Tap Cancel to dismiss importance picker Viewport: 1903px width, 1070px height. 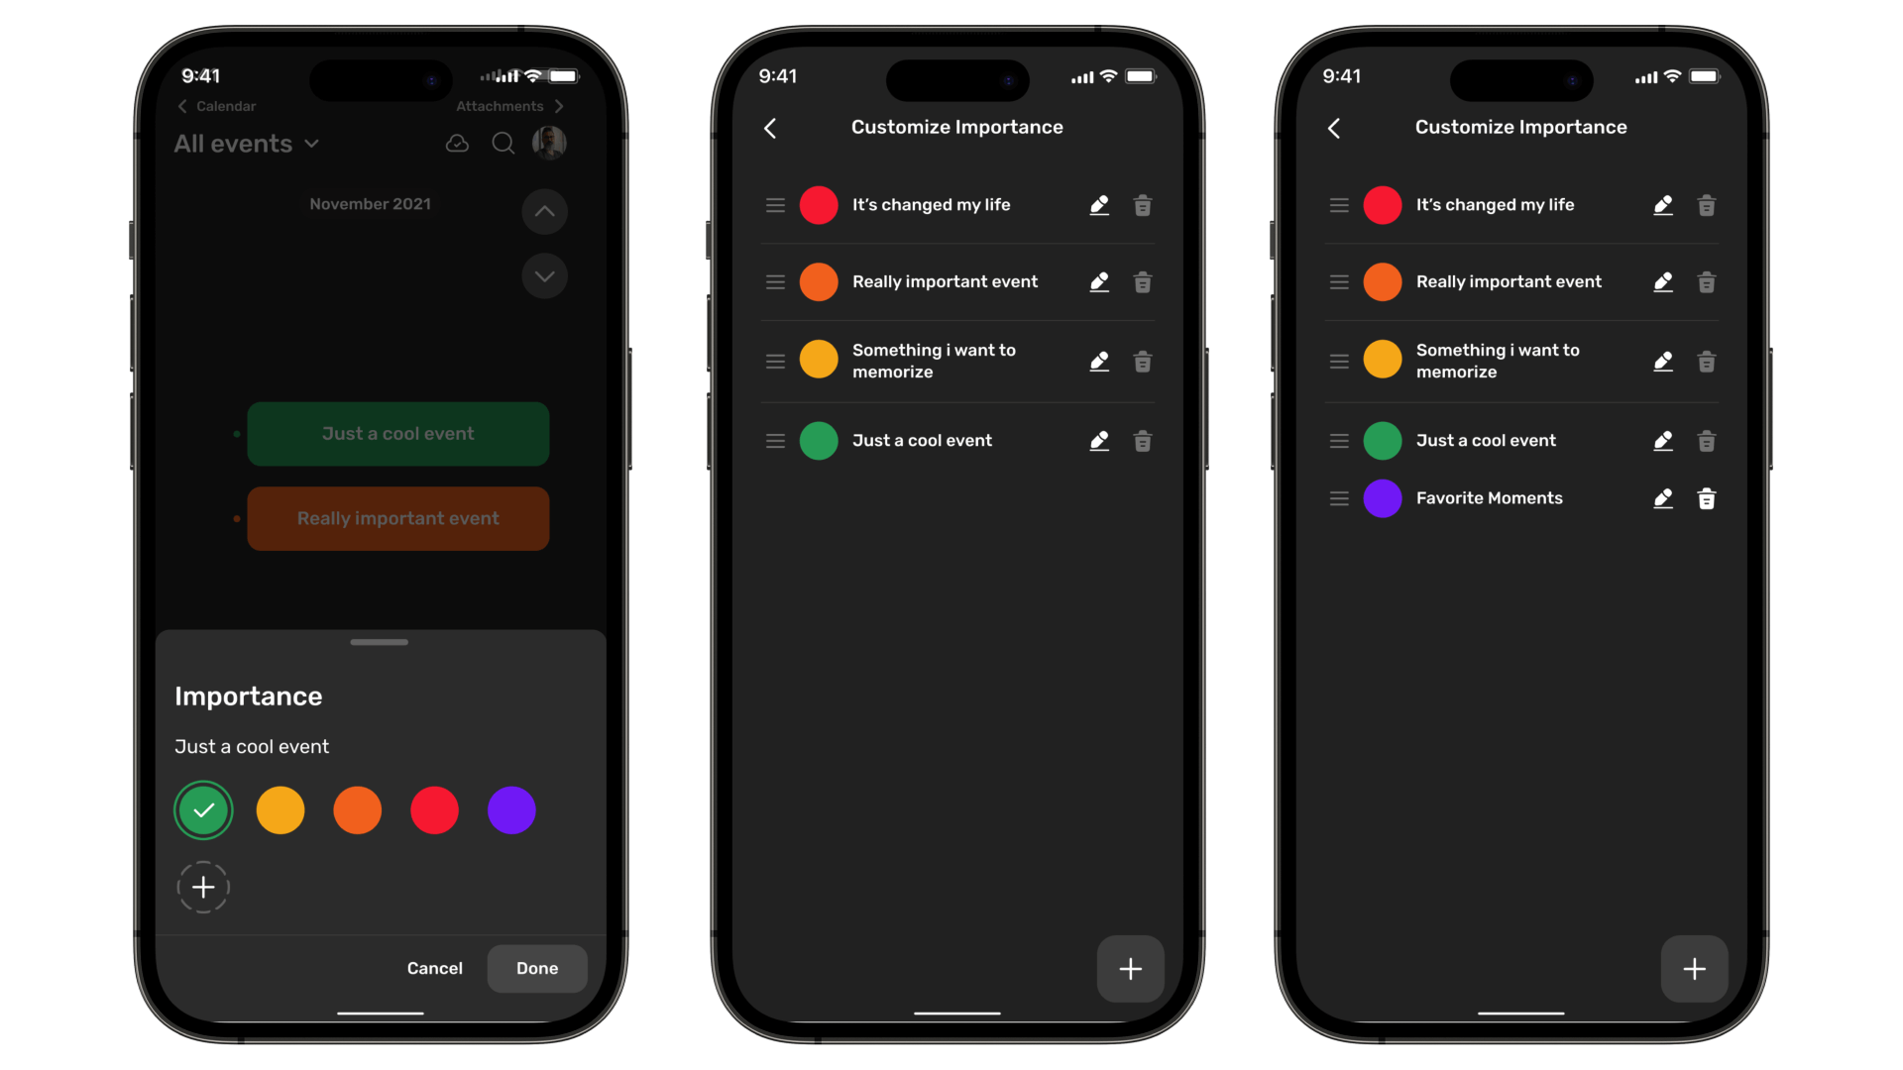point(434,967)
